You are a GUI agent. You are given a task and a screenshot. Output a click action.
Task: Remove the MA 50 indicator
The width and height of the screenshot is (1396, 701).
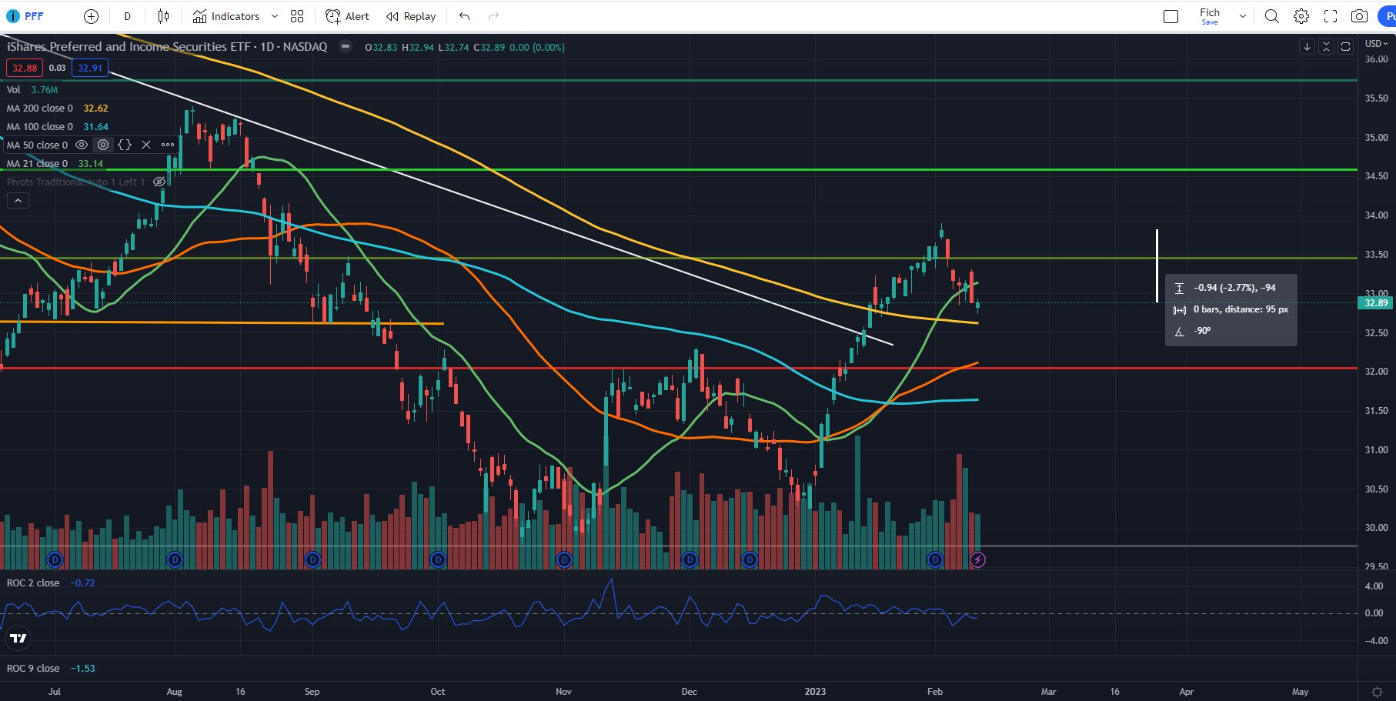click(x=146, y=145)
